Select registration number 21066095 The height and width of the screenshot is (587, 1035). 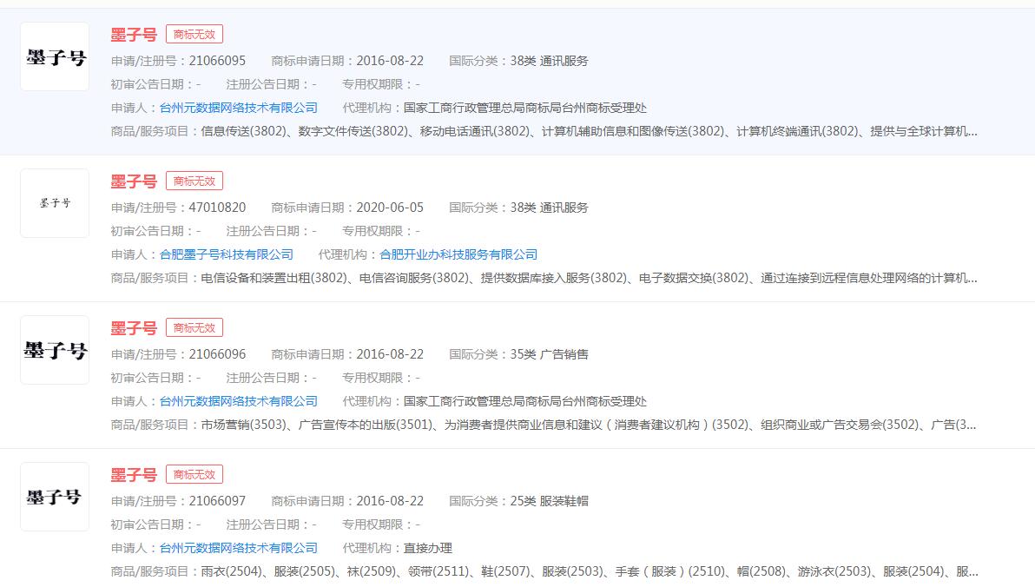[217, 61]
